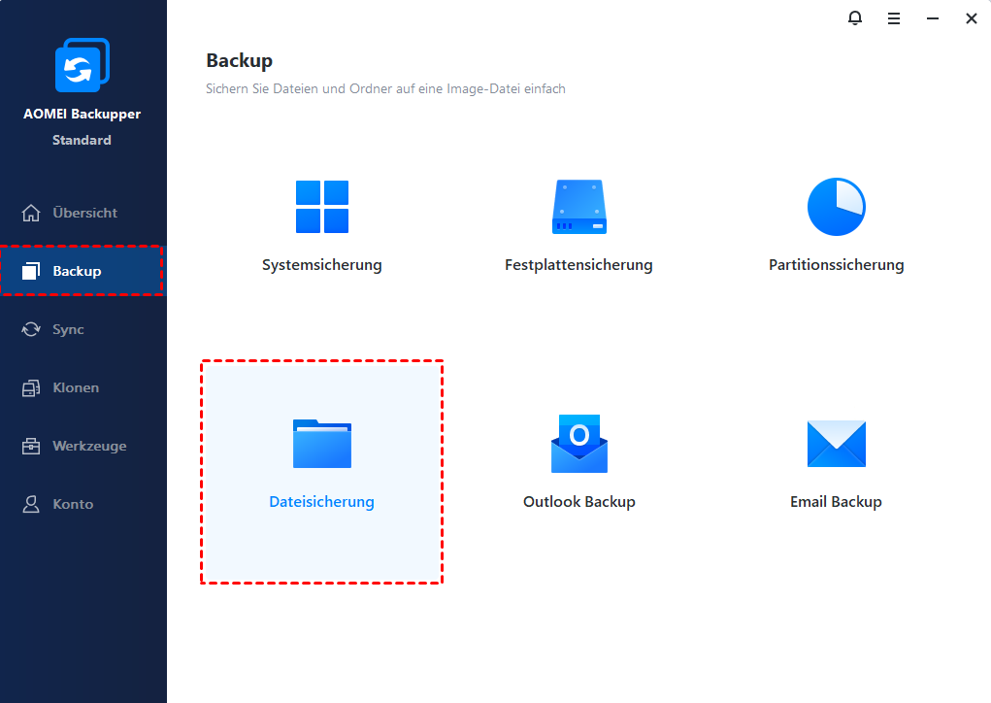Click the Partitionssicherung pie icon
991x703 pixels.
[836, 207]
